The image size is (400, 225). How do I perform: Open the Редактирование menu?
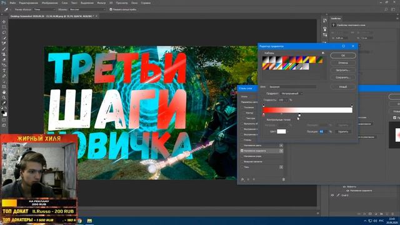[29, 3]
